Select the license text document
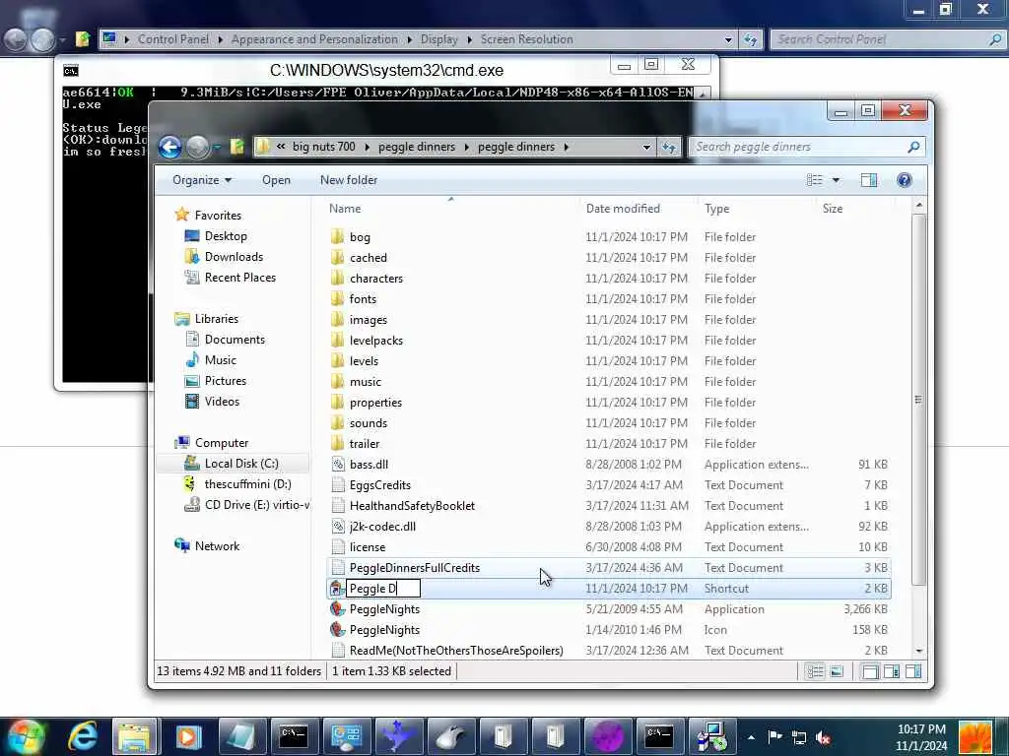This screenshot has width=1009, height=756. [368, 547]
